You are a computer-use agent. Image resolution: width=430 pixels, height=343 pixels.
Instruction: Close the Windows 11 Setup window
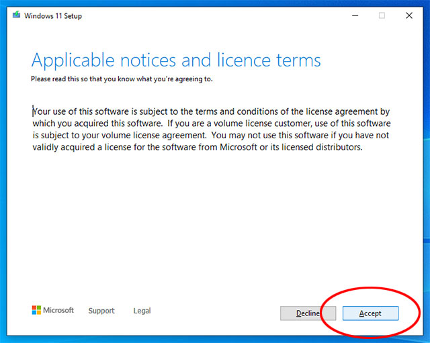click(409, 15)
